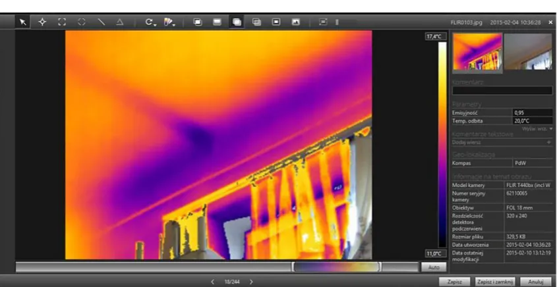The width and height of the screenshot is (557, 287).
Task: Click the lower temperature limit 11,0°C box
Action: click(x=436, y=253)
